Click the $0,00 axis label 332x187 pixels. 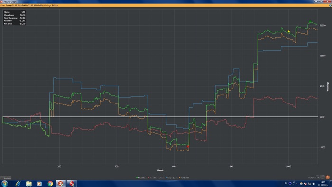(322, 117)
